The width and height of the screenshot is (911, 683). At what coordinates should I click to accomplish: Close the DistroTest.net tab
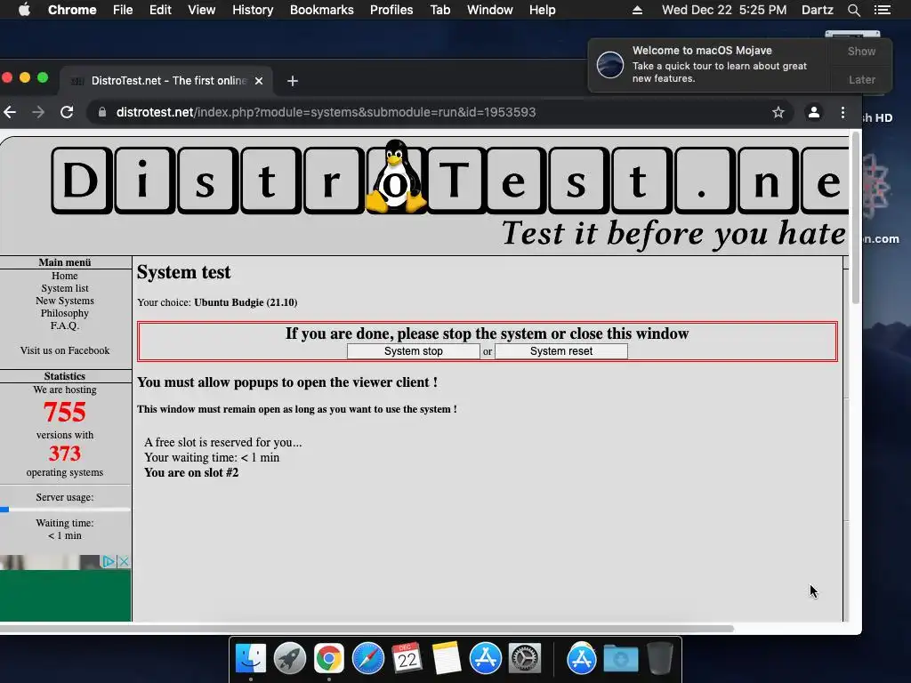point(259,81)
